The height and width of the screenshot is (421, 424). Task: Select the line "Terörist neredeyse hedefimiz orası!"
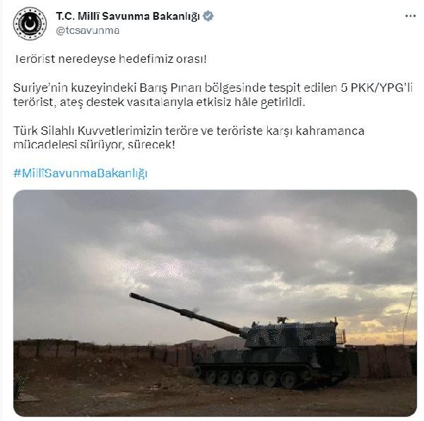(x=110, y=59)
